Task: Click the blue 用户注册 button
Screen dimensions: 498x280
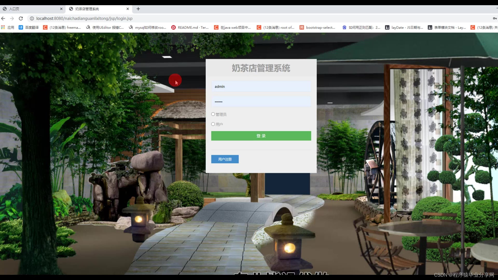Action: [x=225, y=159]
